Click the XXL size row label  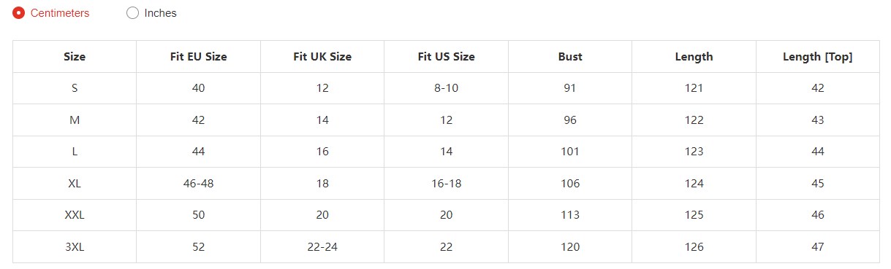click(75, 215)
